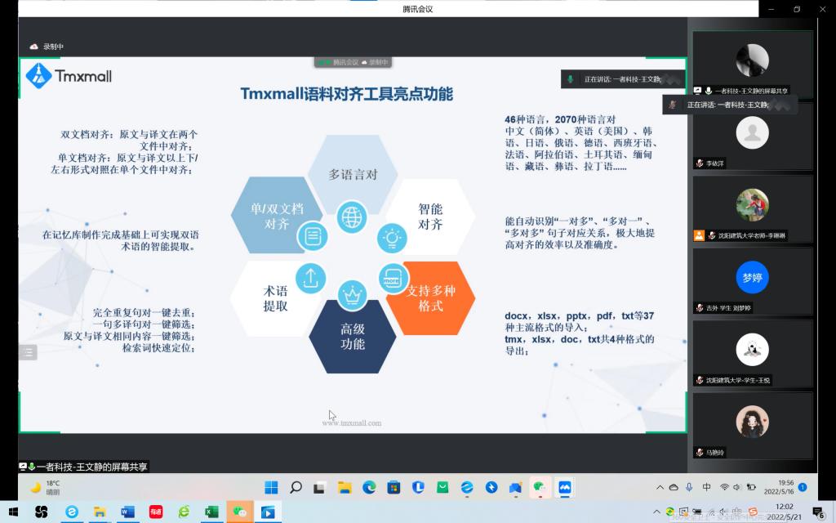Click the 王文静的屏幕共享 label at bottom
Image resolution: width=836 pixels, height=523 pixels.
click(83, 467)
